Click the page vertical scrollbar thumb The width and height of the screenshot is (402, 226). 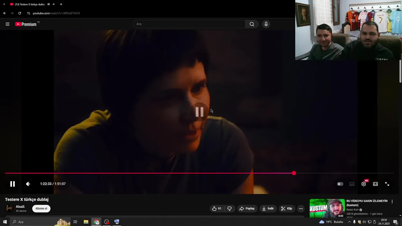pyautogui.click(x=400, y=71)
